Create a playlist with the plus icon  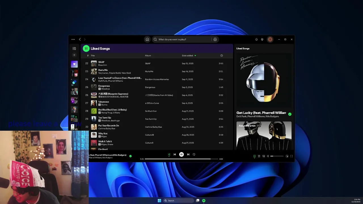coord(74,55)
